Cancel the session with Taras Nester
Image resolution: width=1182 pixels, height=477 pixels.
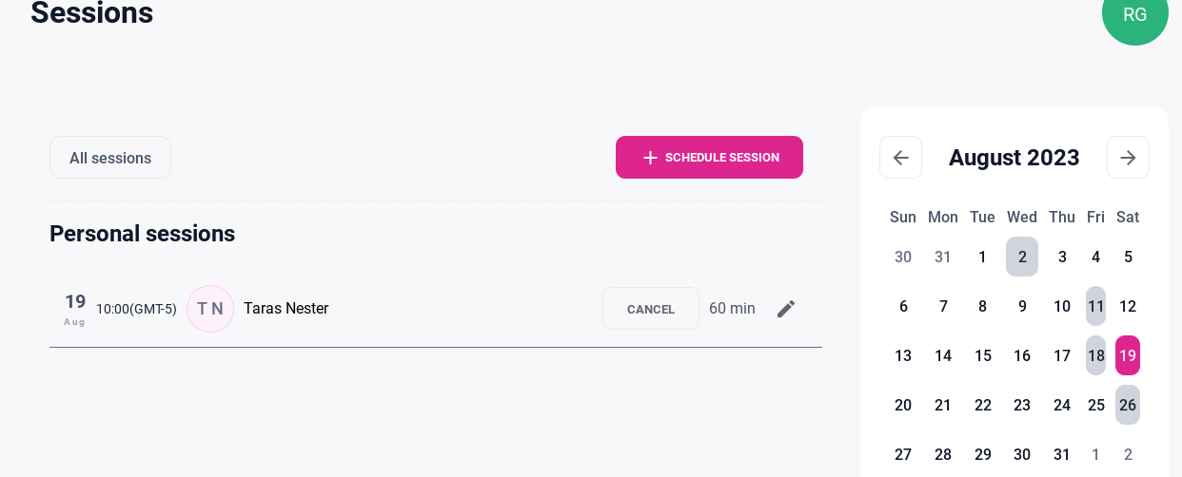[x=651, y=309]
